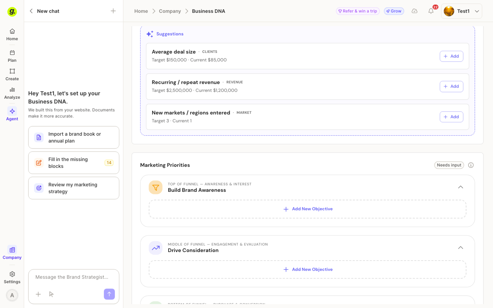Go to Analyze in the sidebar
Viewport: 493px width, 308px height.
12,93
